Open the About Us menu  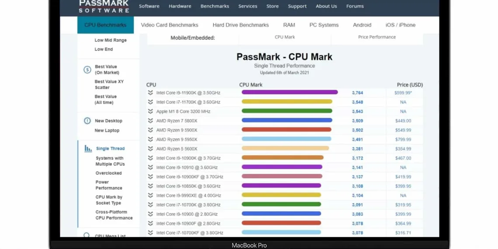326,6
